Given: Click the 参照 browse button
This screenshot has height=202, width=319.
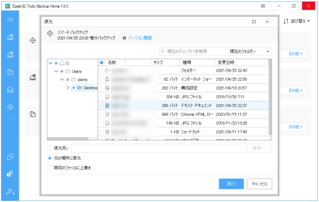Looking at the screenshot, I should [259, 148].
